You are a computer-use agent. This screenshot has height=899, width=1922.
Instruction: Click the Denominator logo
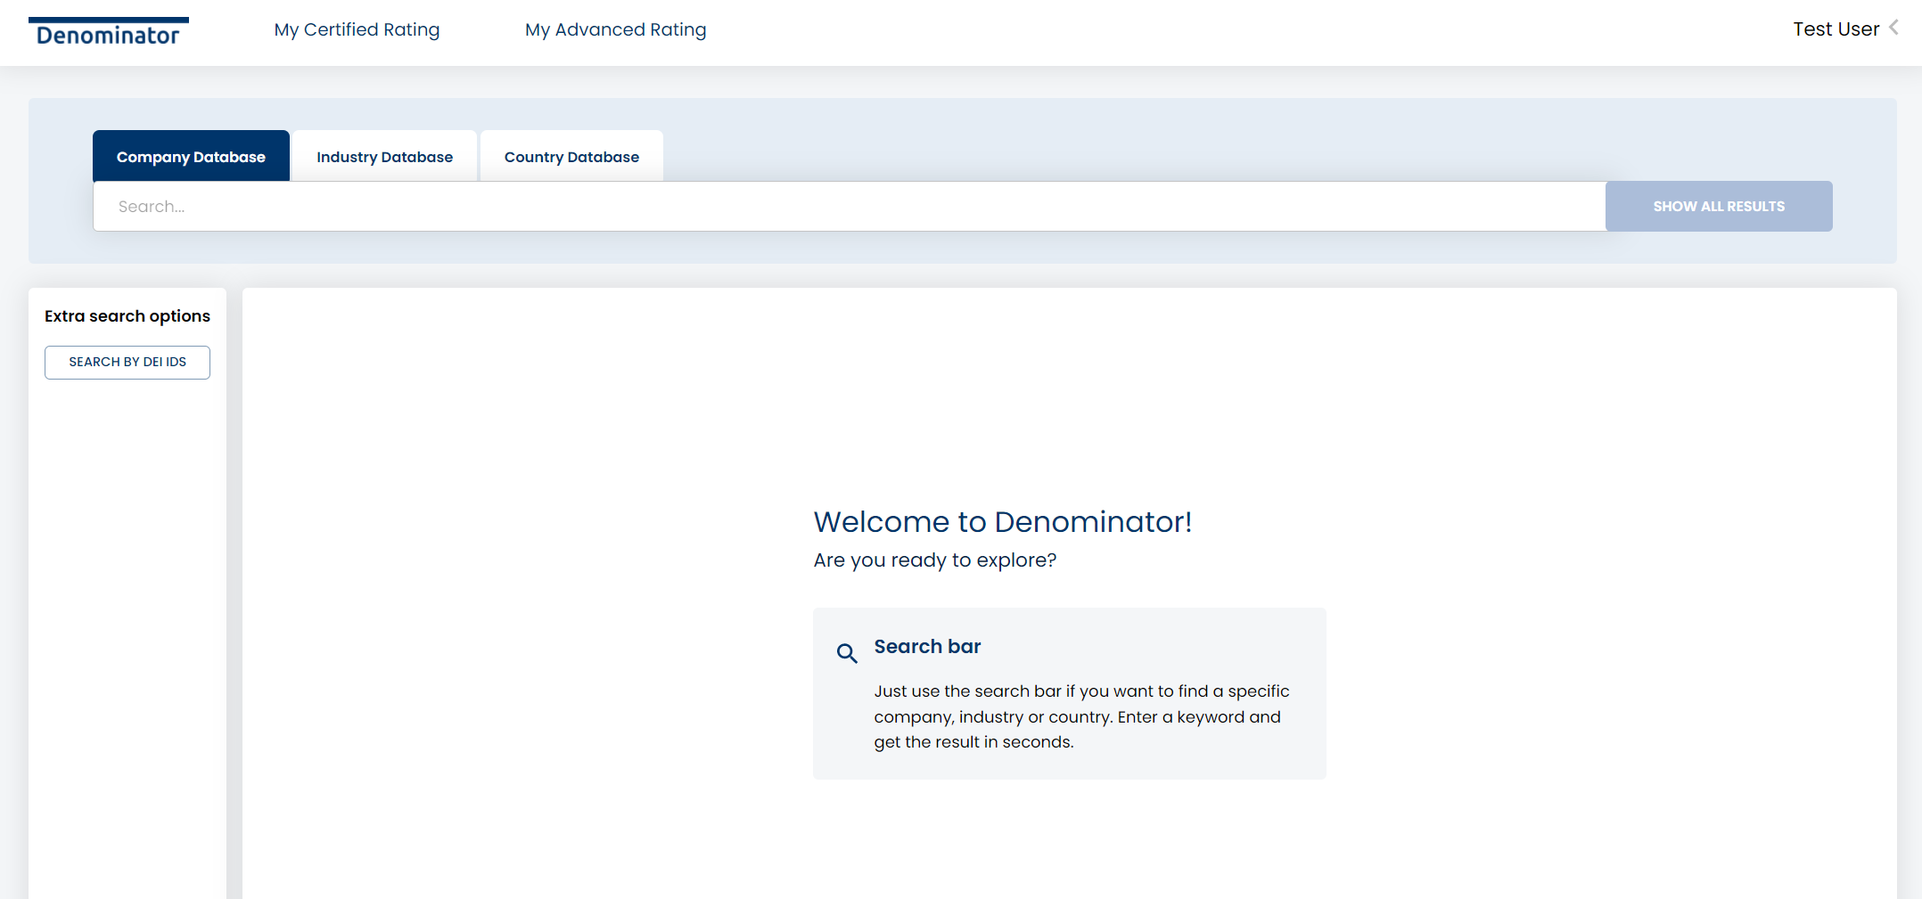tap(108, 33)
